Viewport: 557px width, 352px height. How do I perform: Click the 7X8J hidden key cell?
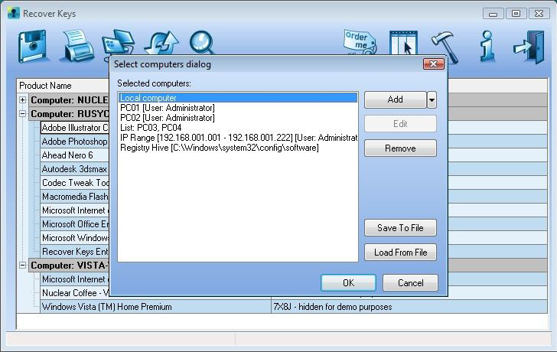409,307
